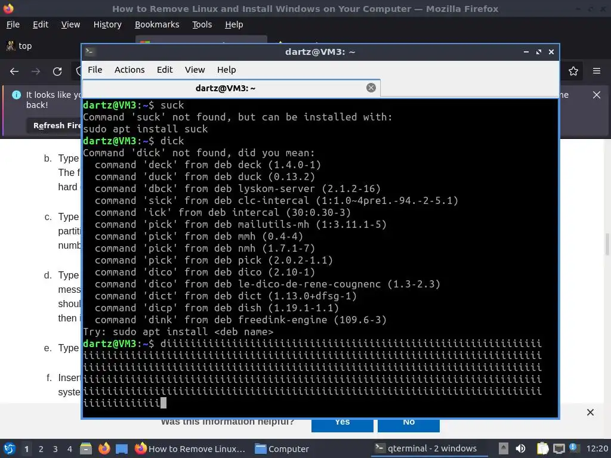Open qterminal's Edit menu

point(165,70)
